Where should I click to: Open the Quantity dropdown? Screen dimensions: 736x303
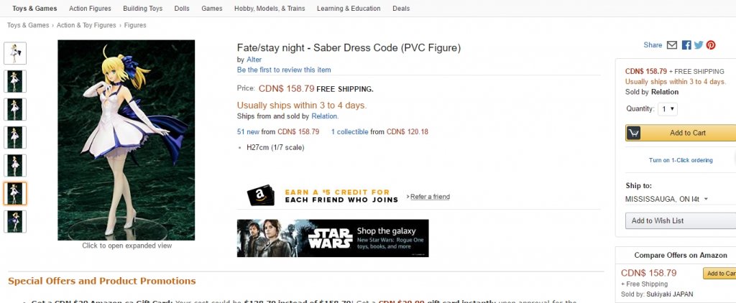[x=668, y=109]
